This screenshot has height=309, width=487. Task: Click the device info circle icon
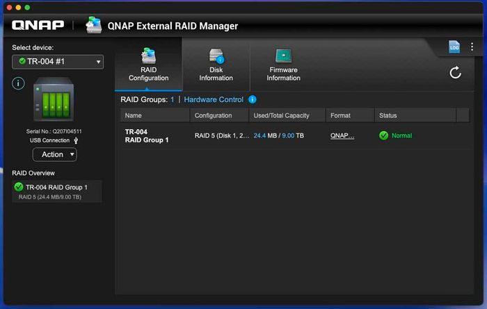18,83
